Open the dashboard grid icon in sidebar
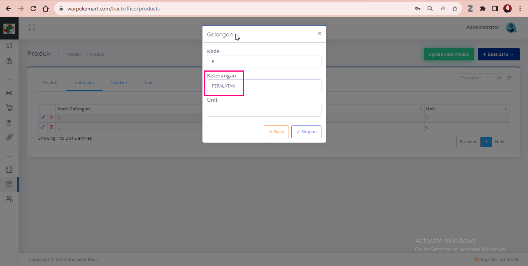528x266 pixels. (9, 46)
